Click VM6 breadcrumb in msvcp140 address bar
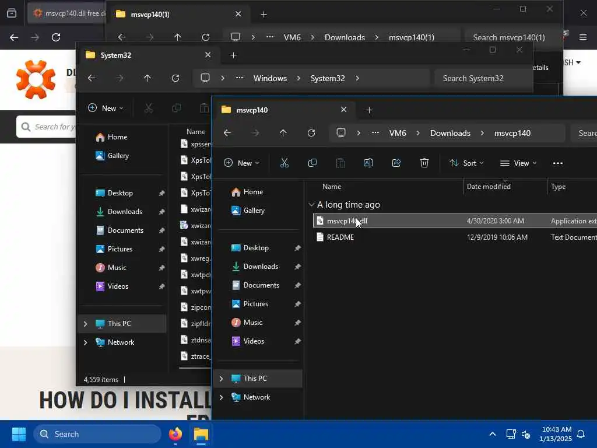 (398, 133)
